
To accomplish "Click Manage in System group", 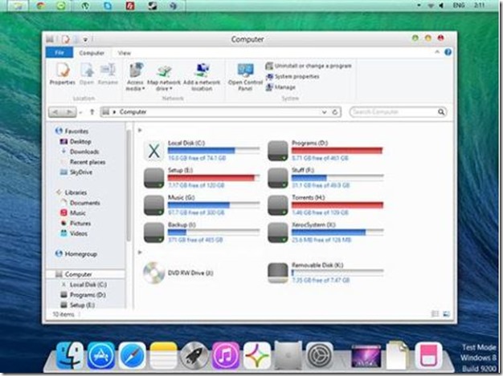I will [280, 87].
